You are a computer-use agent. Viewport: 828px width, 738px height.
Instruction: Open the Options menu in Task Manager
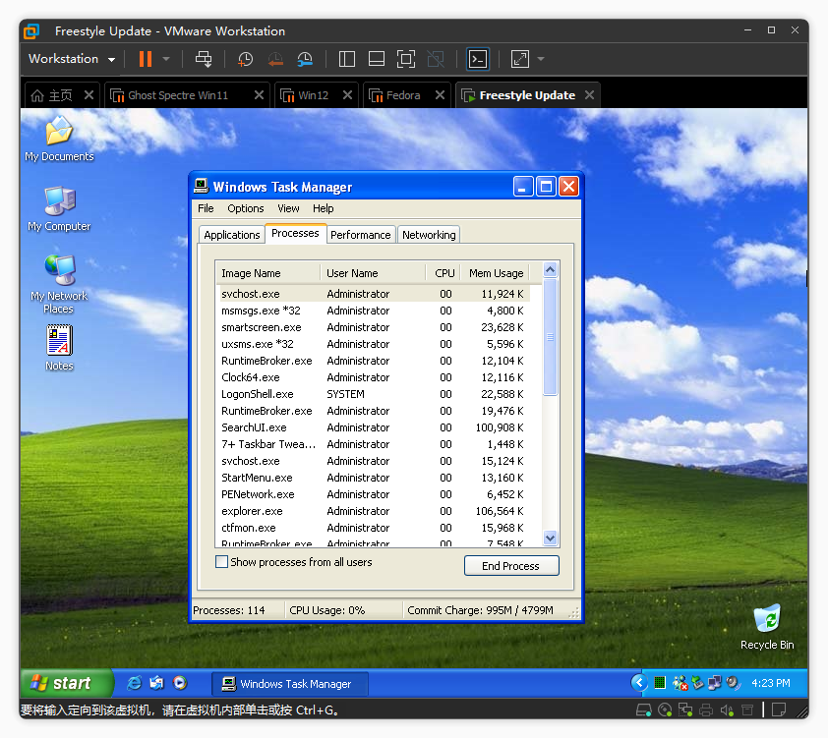(x=245, y=208)
